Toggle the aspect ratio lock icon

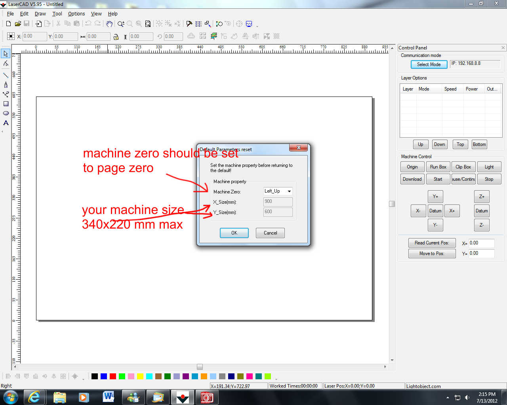(116, 37)
